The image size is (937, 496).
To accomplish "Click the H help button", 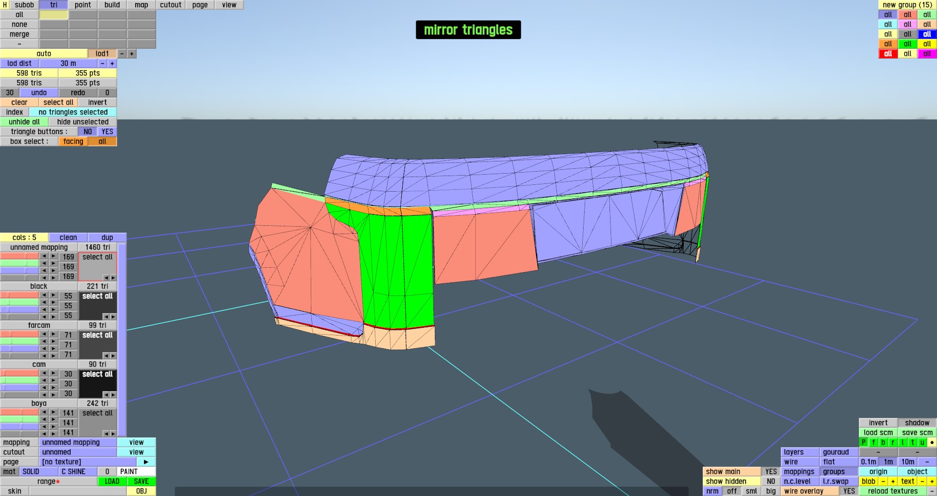I will point(5,5).
